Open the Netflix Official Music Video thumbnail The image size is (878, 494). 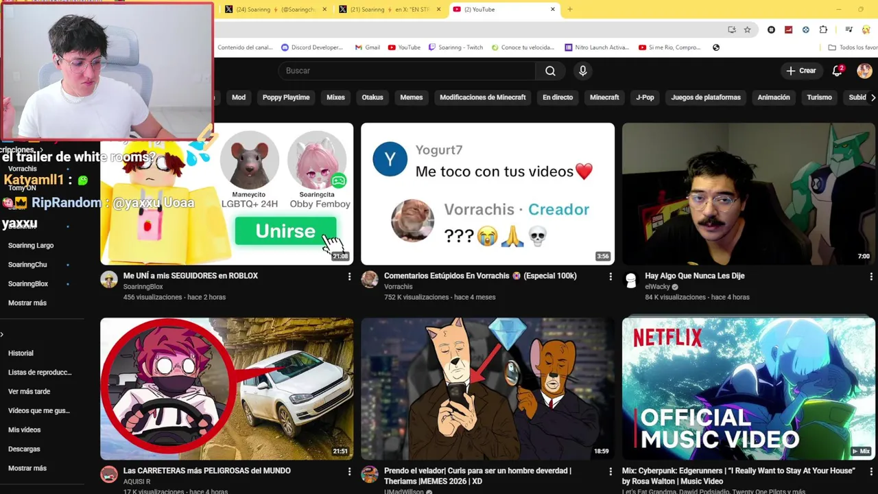748,388
